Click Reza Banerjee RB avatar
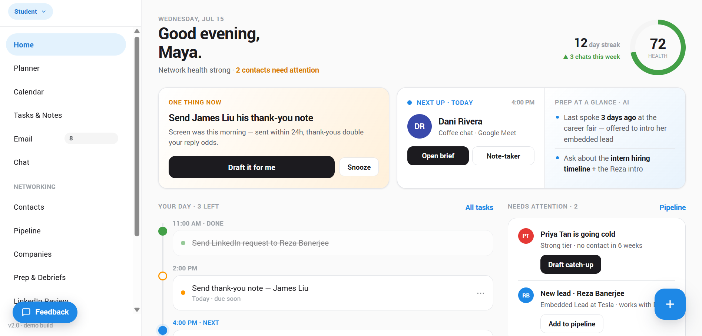 pos(526,295)
